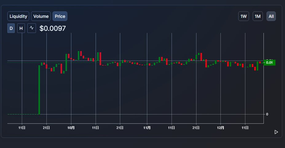285x148 pixels.
Task: Set time range to All
Action: tap(271, 16)
